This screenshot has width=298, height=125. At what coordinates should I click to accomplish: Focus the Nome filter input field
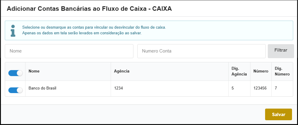point(69,51)
